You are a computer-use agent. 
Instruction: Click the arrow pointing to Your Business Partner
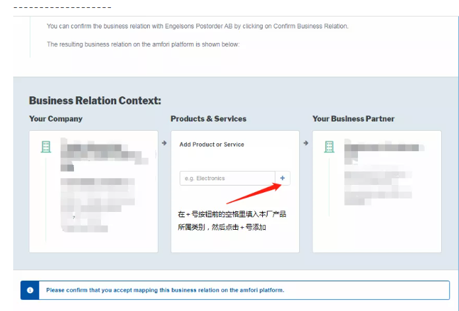tap(306, 142)
